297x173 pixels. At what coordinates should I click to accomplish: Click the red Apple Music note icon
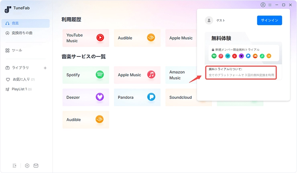tap(151, 74)
